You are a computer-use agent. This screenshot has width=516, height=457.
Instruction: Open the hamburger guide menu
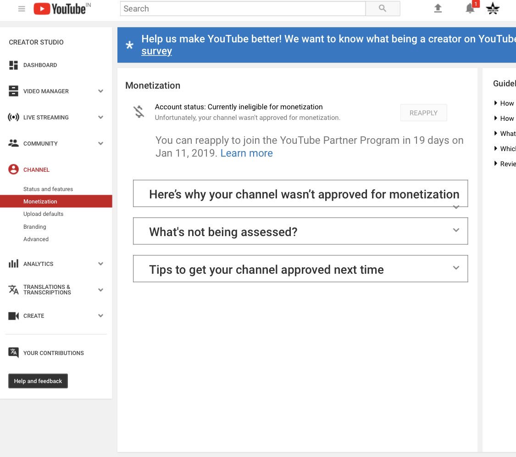pos(22,9)
